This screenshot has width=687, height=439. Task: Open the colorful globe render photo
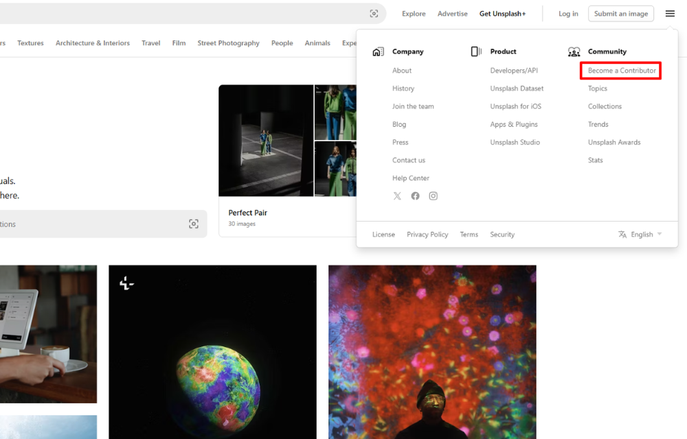point(212,352)
